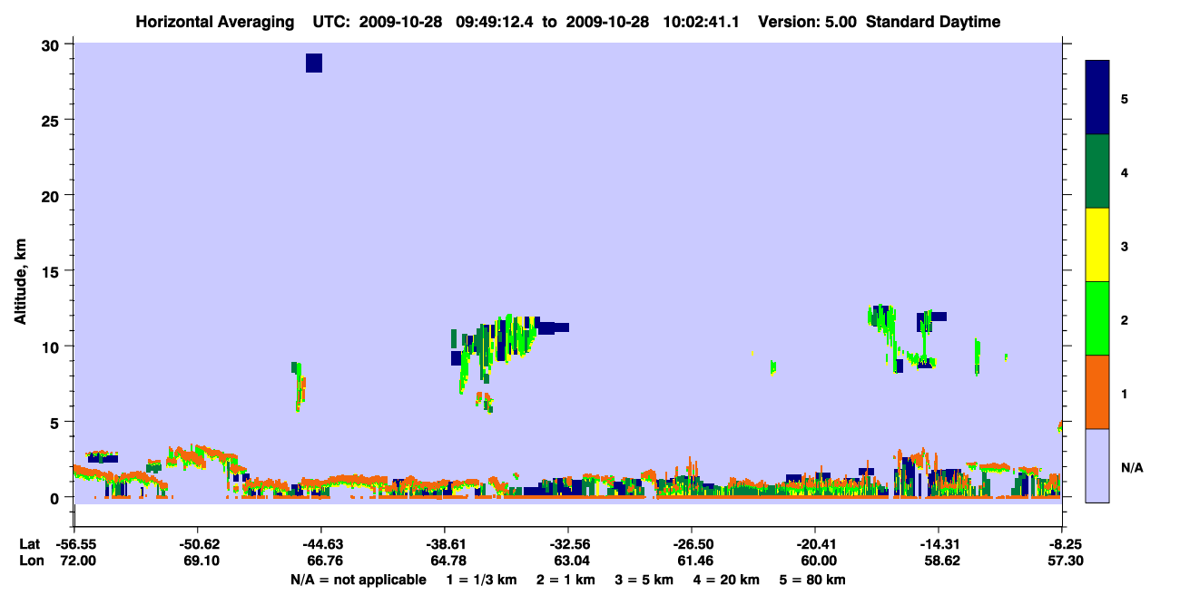Click the longitude value 63.04
The height and width of the screenshot is (605, 1180).
[x=571, y=561]
